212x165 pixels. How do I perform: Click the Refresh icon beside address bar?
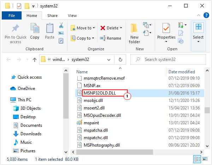pyautogui.click(x=120, y=59)
